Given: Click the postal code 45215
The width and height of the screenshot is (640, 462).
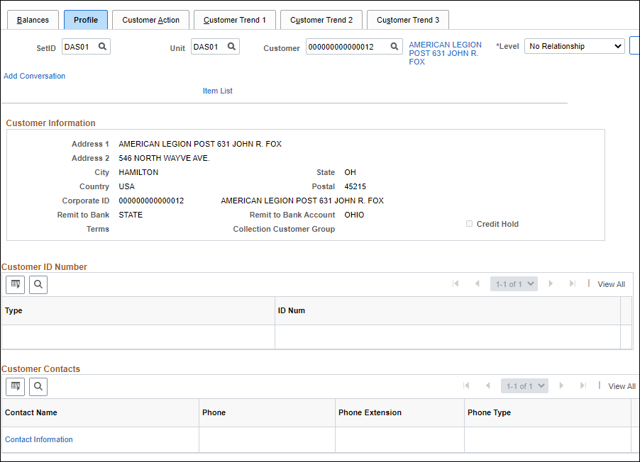Looking at the screenshot, I should (x=355, y=187).
